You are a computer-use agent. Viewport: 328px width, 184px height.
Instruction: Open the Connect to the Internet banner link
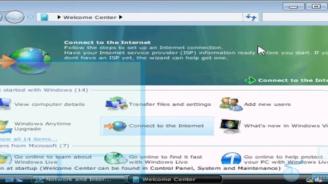pos(293,80)
